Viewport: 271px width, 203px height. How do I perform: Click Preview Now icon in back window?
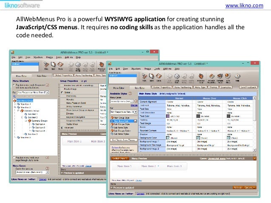point(102,67)
